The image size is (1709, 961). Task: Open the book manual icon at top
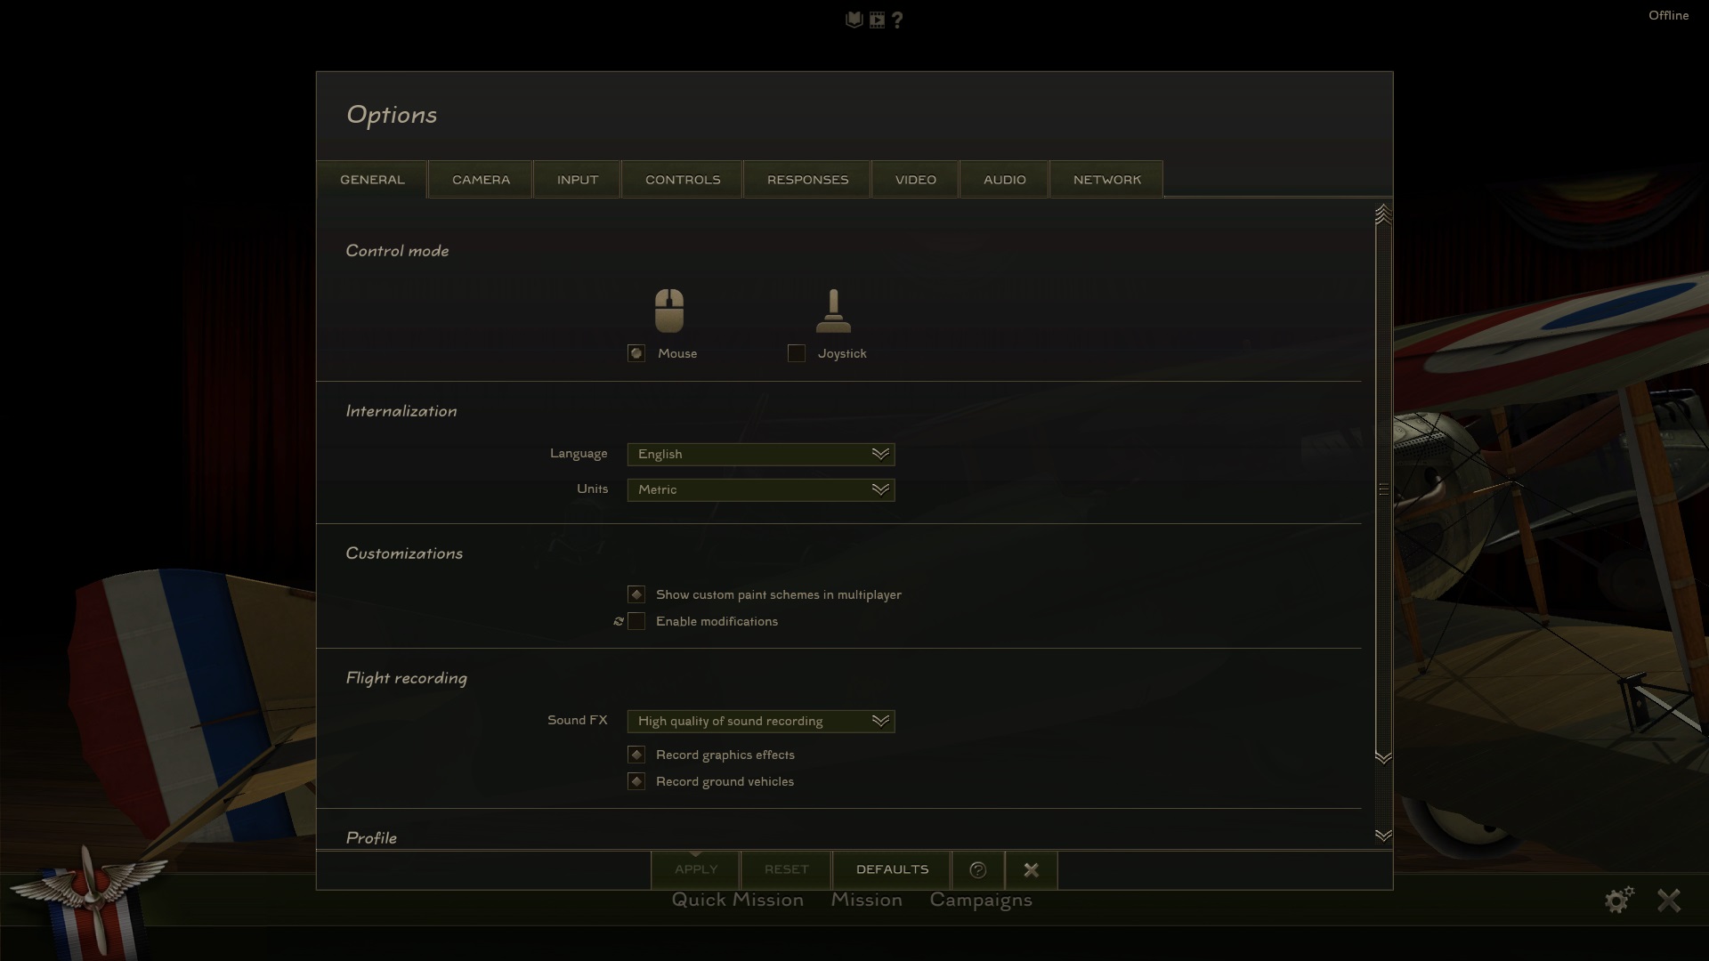coord(854,20)
